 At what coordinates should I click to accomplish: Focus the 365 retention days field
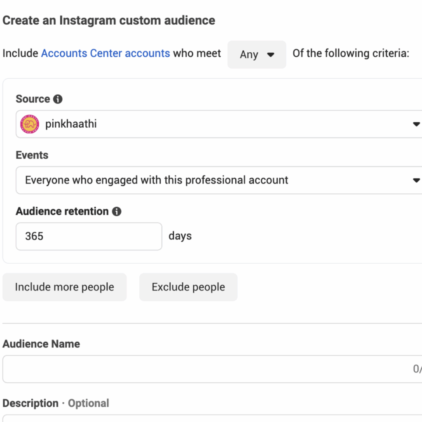point(89,236)
